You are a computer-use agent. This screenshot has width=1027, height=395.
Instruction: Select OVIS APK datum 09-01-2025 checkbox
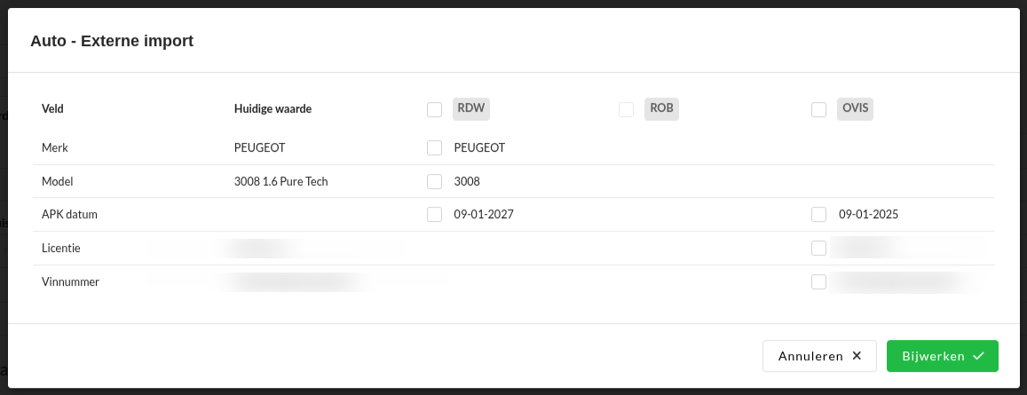(x=819, y=215)
